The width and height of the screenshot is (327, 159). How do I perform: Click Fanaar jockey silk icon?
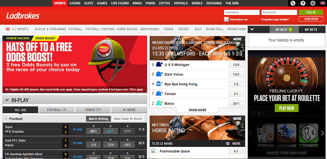pos(159,94)
